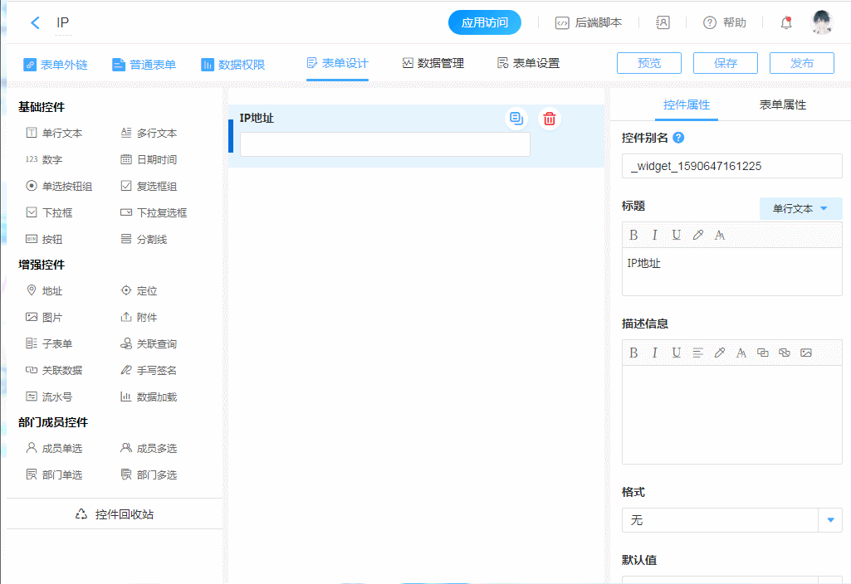The width and height of the screenshot is (851, 584).
Task: Click the unlink icon in 描述信息 toolbar
Action: point(784,353)
